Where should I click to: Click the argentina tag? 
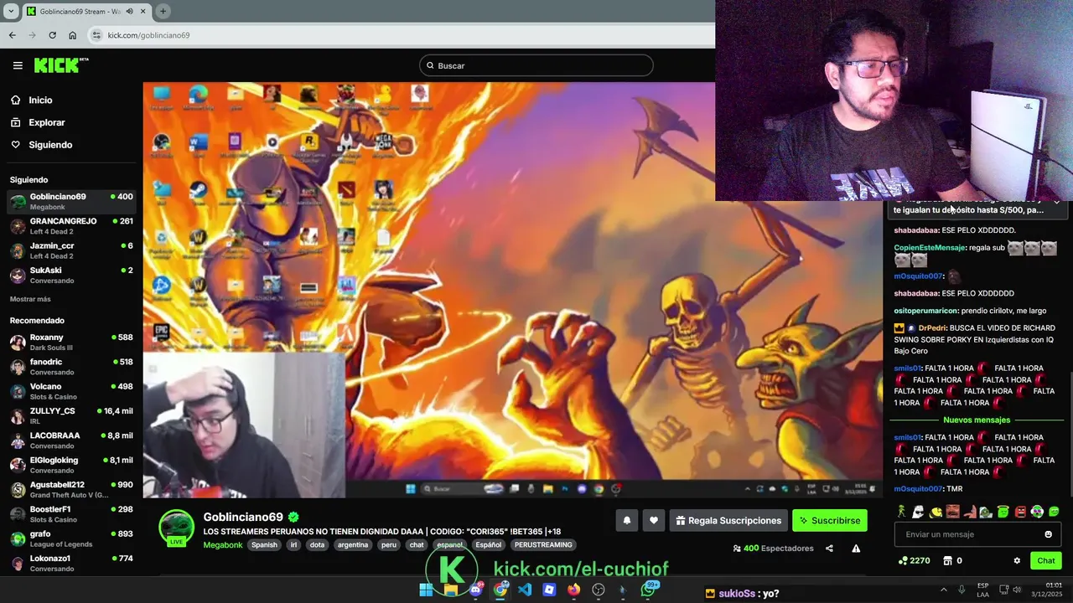[352, 544]
